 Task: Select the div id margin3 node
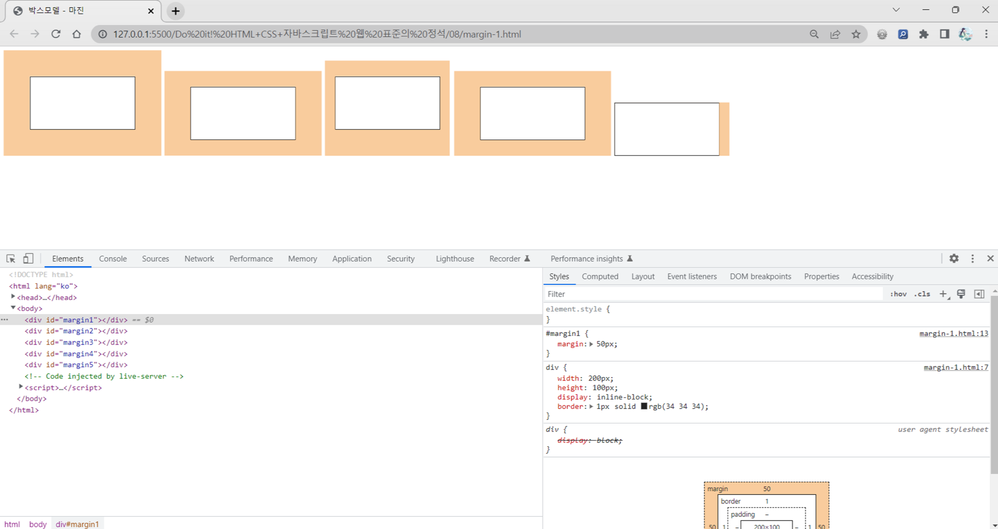tap(76, 342)
